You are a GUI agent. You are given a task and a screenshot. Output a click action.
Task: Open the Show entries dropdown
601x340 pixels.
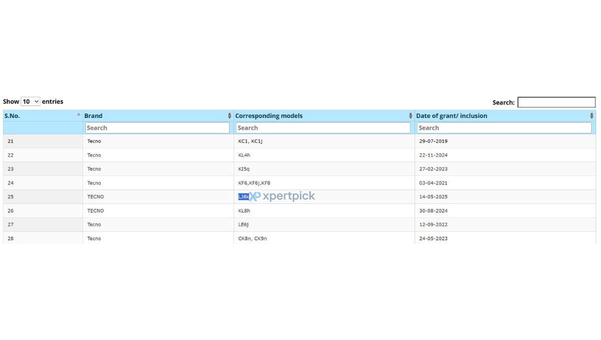31,101
